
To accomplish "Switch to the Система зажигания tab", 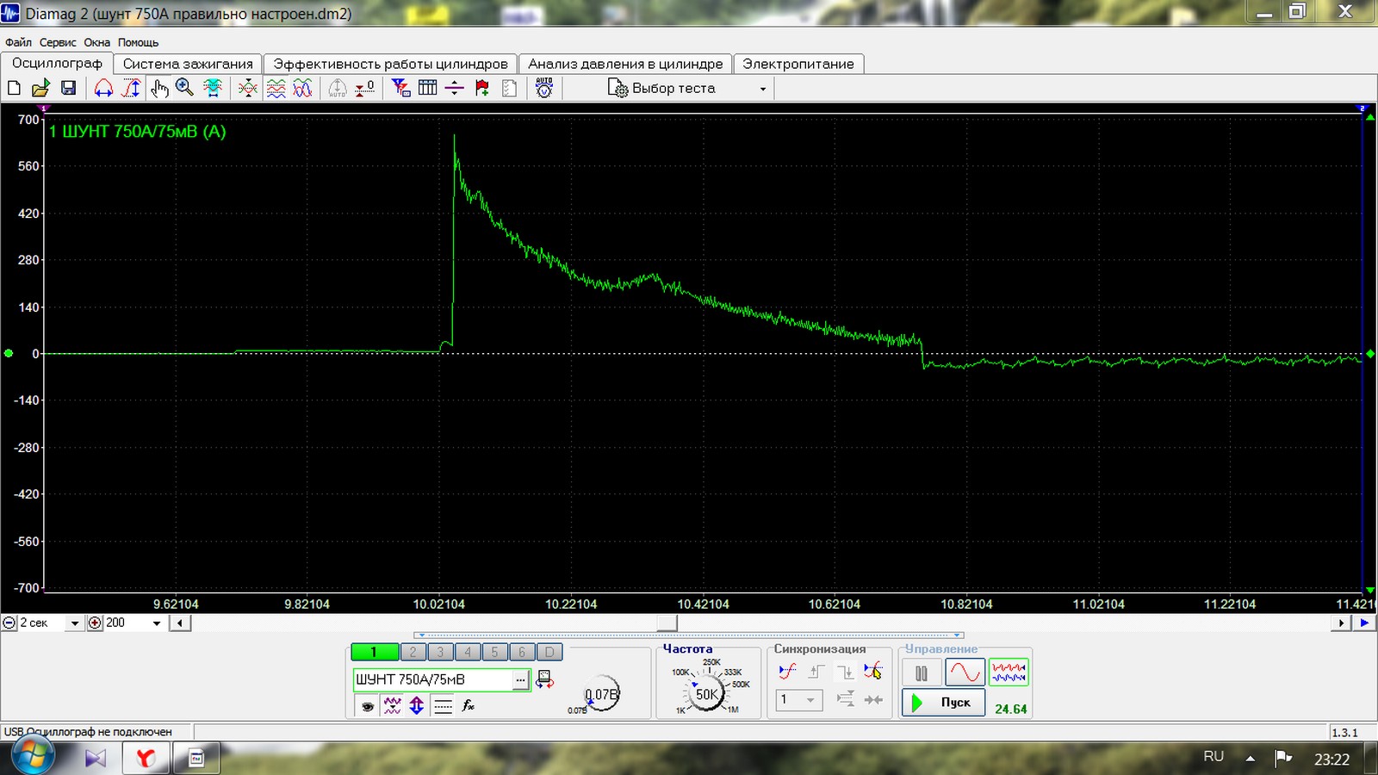I will (188, 64).
